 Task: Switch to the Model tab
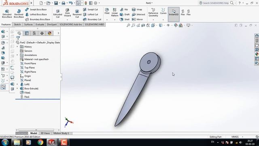34,133
